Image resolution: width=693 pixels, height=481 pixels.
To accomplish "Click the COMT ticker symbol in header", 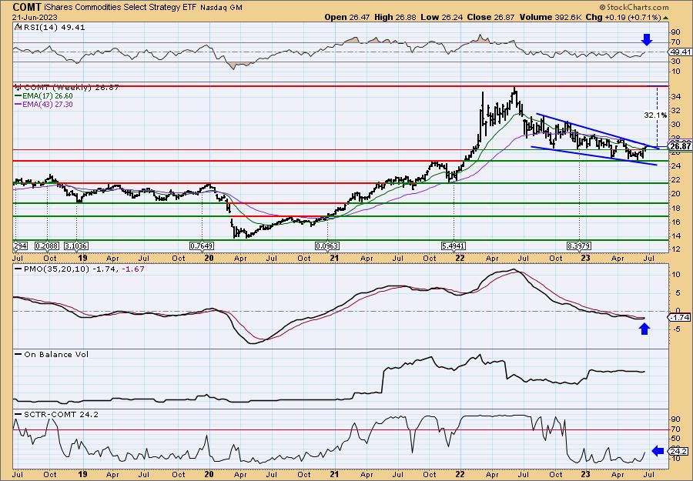I will click(26, 7).
